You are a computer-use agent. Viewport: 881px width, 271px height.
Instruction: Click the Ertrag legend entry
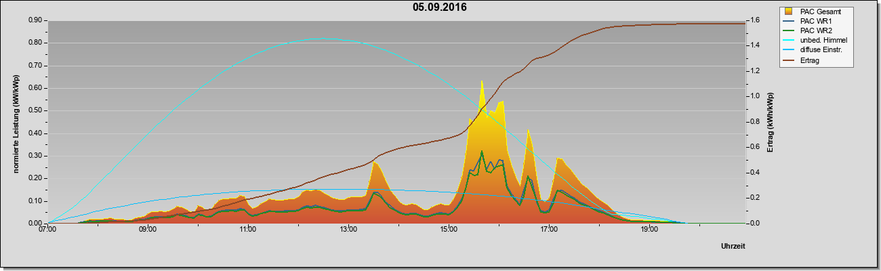811,60
